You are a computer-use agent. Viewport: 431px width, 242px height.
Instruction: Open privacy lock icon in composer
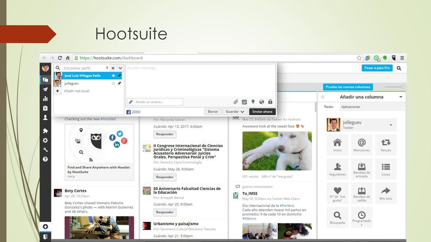[271, 102]
